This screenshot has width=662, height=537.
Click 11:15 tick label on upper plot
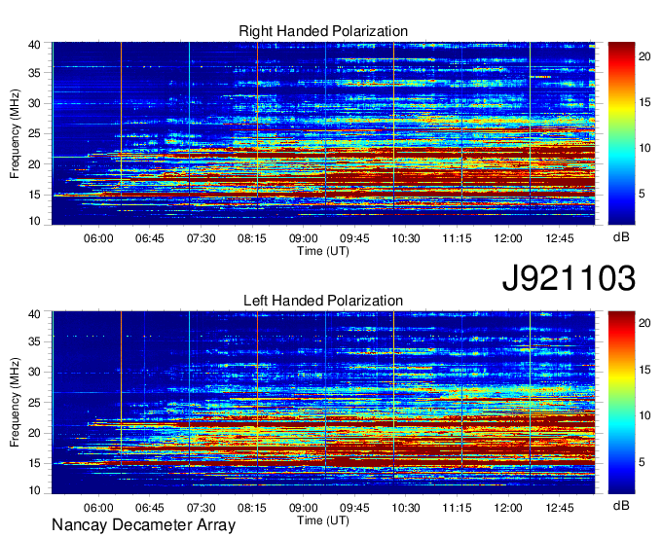pyautogui.click(x=457, y=238)
